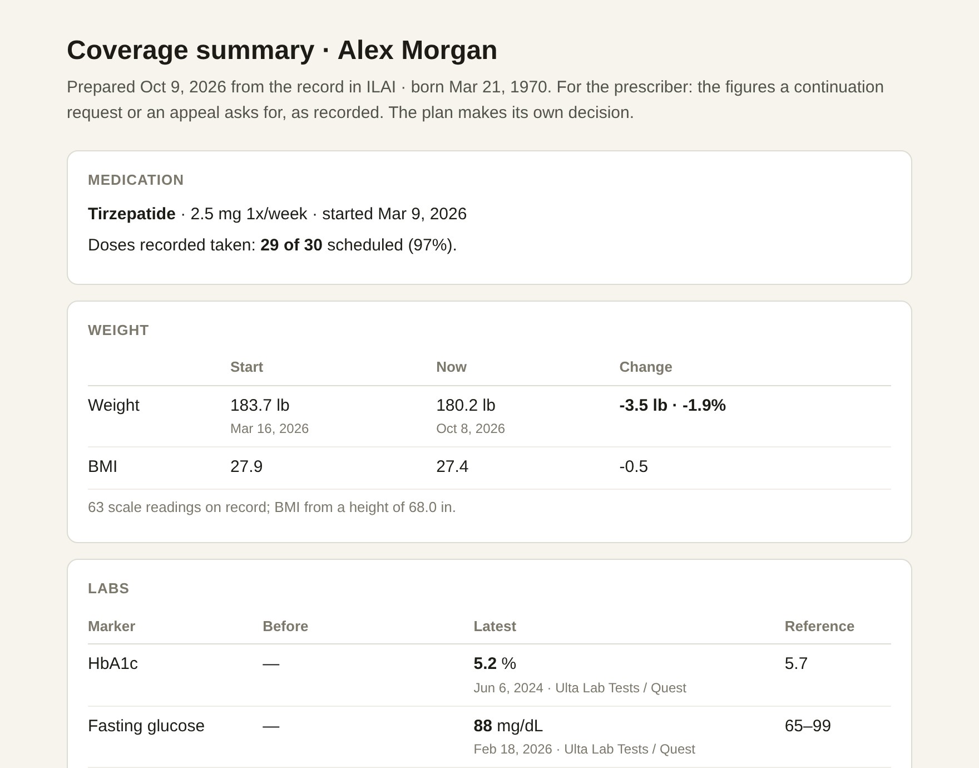Viewport: 979px width, 768px height.
Task: Click the Reference column header
Action: [819, 626]
